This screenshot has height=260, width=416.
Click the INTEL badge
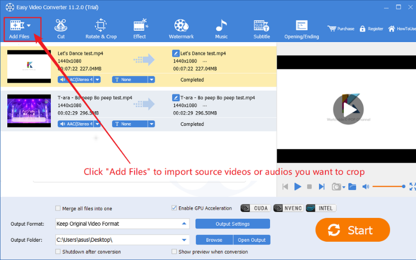pyautogui.click(x=321, y=208)
